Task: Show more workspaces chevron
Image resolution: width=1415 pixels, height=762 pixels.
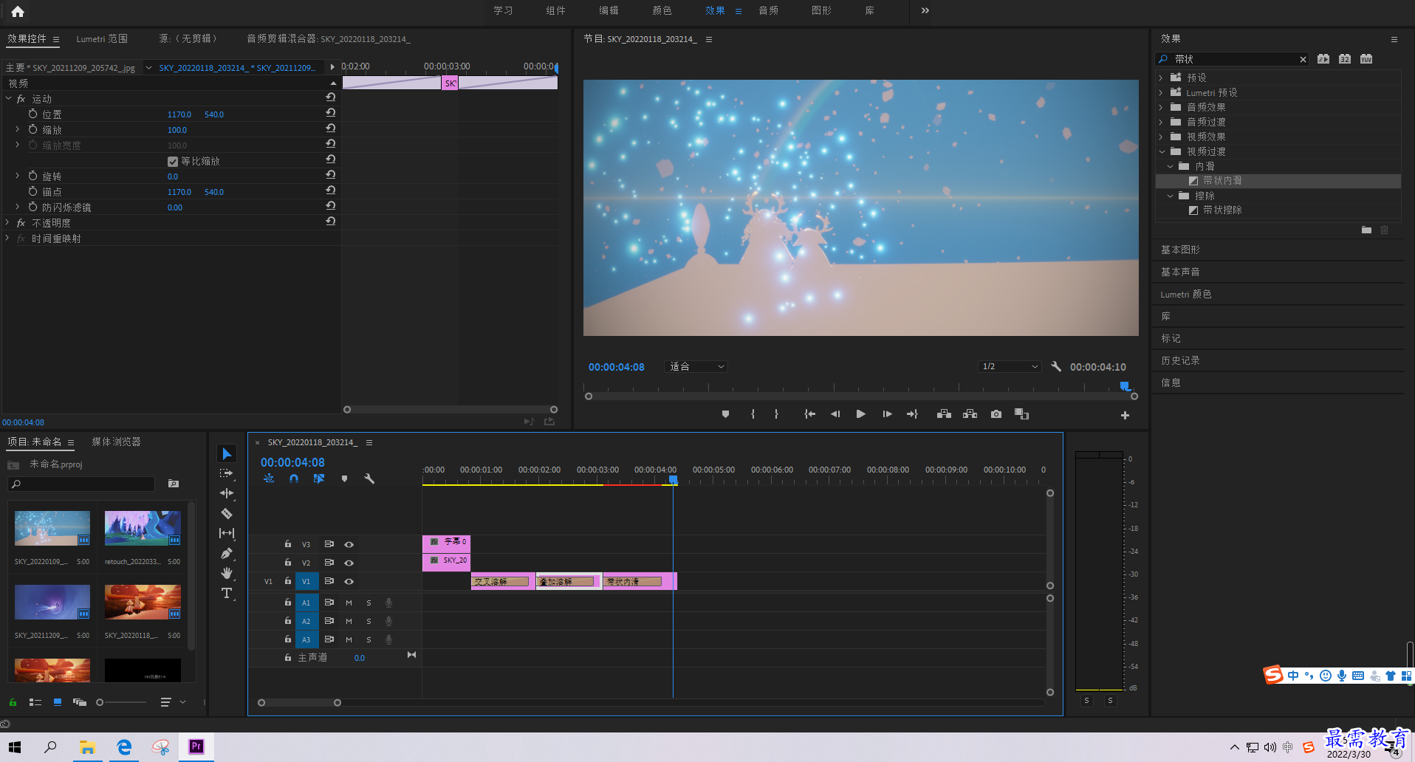Action: (x=925, y=10)
